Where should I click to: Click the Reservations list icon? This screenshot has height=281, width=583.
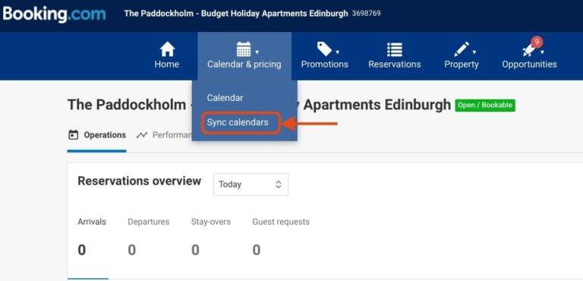click(395, 49)
